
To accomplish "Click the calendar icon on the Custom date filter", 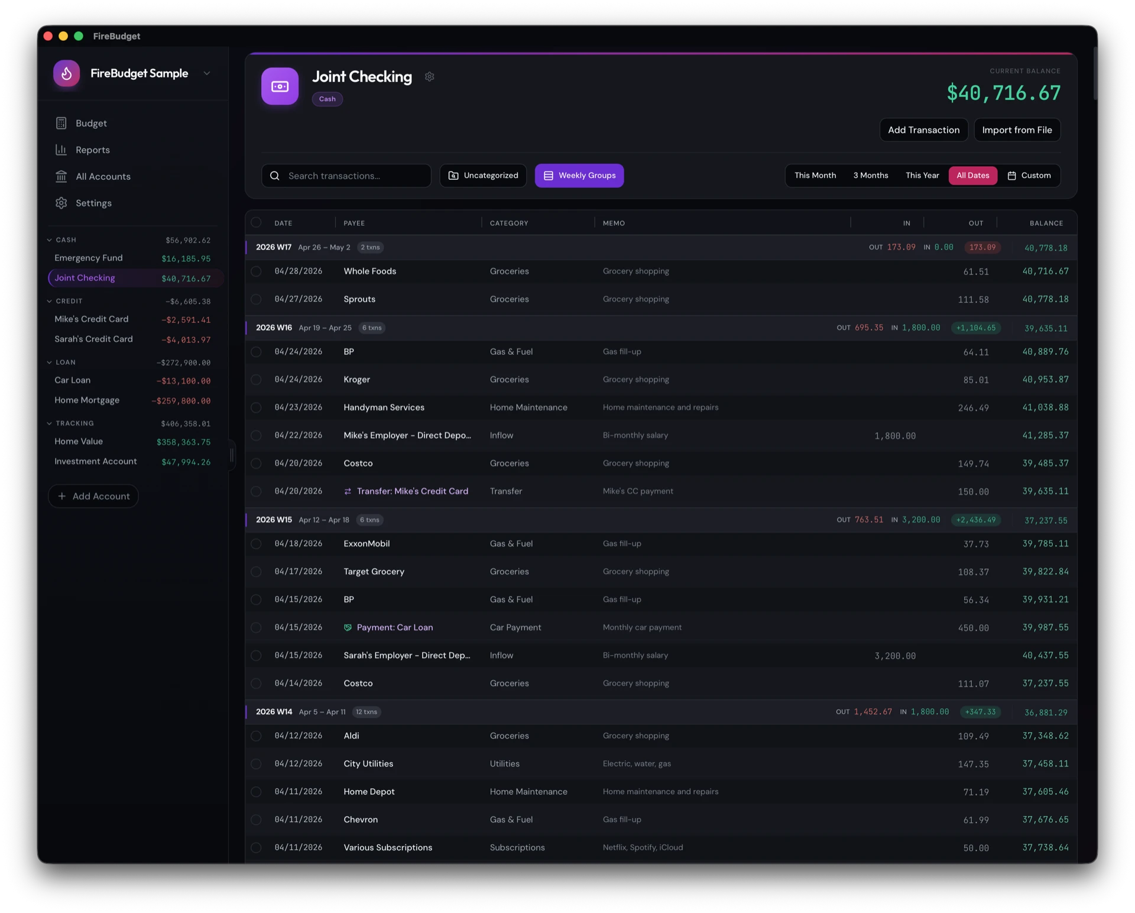I will pos(1012,175).
